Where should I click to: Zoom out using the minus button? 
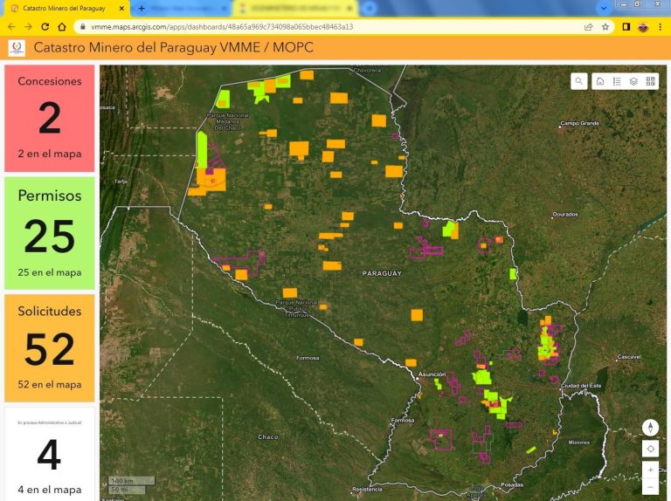pos(650,487)
